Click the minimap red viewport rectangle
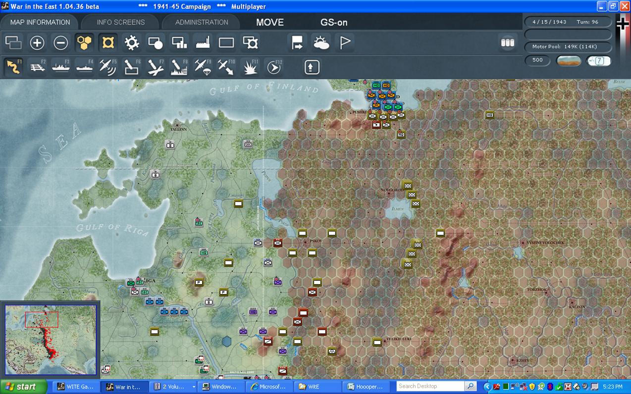The height and width of the screenshot is (394, 631). (x=42, y=319)
